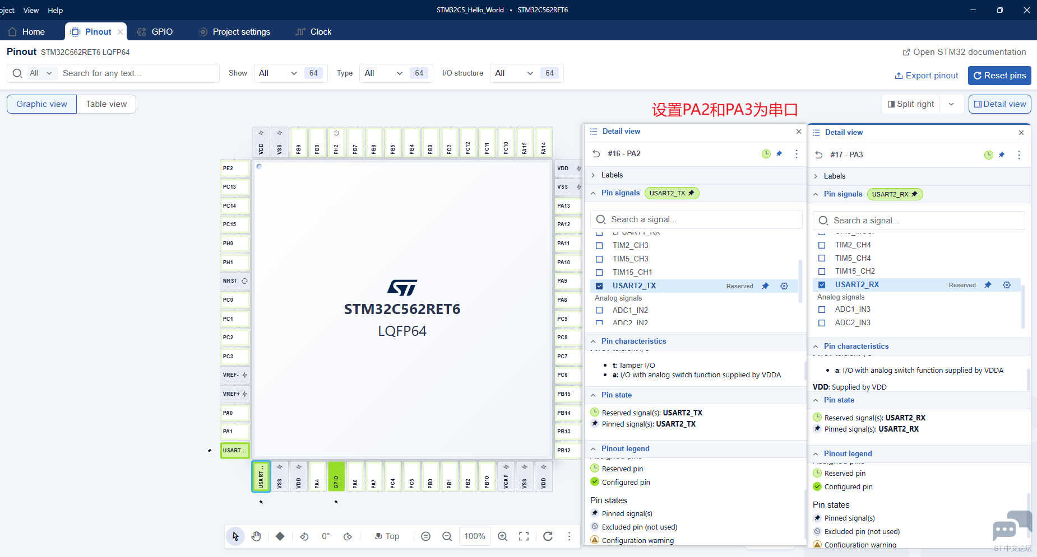Uncheck the USART2_TX signal checkbox
Viewport: 1037px width, 557px height.
[x=599, y=285]
